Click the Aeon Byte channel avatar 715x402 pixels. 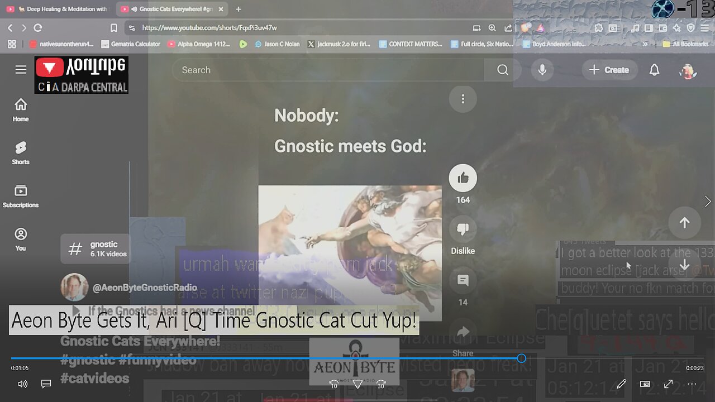tap(74, 288)
